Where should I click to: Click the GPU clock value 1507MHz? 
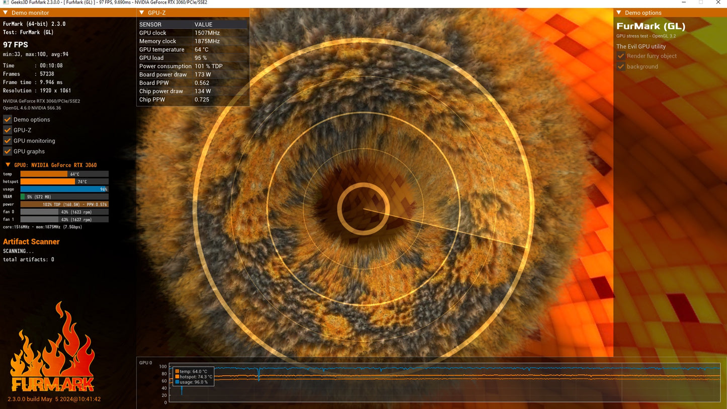click(207, 33)
